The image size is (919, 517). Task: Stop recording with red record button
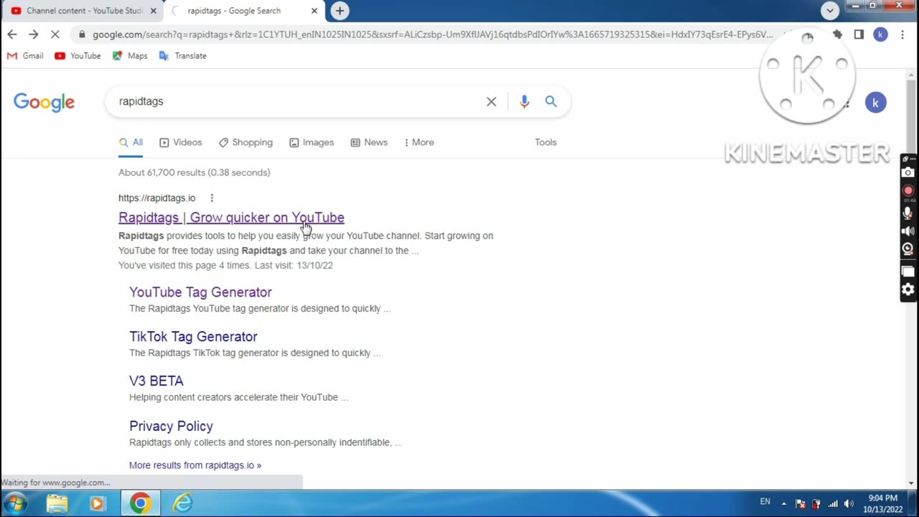(908, 191)
